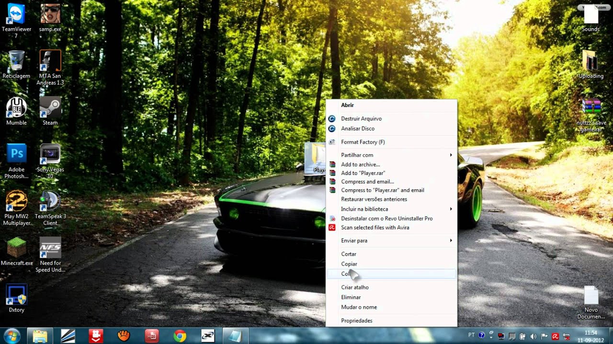This screenshot has height=344, width=613.
Task: Select the Dxtory desktop shortcut
Action: tap(16, 299)
